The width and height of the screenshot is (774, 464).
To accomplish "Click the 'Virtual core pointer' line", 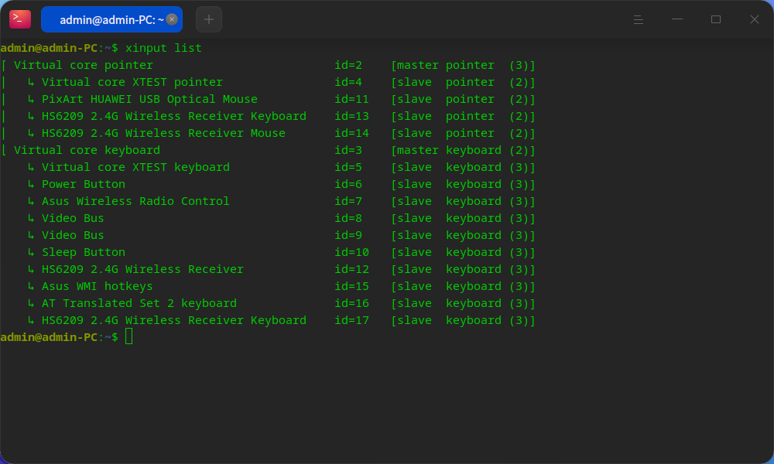I will pos(269,65).
